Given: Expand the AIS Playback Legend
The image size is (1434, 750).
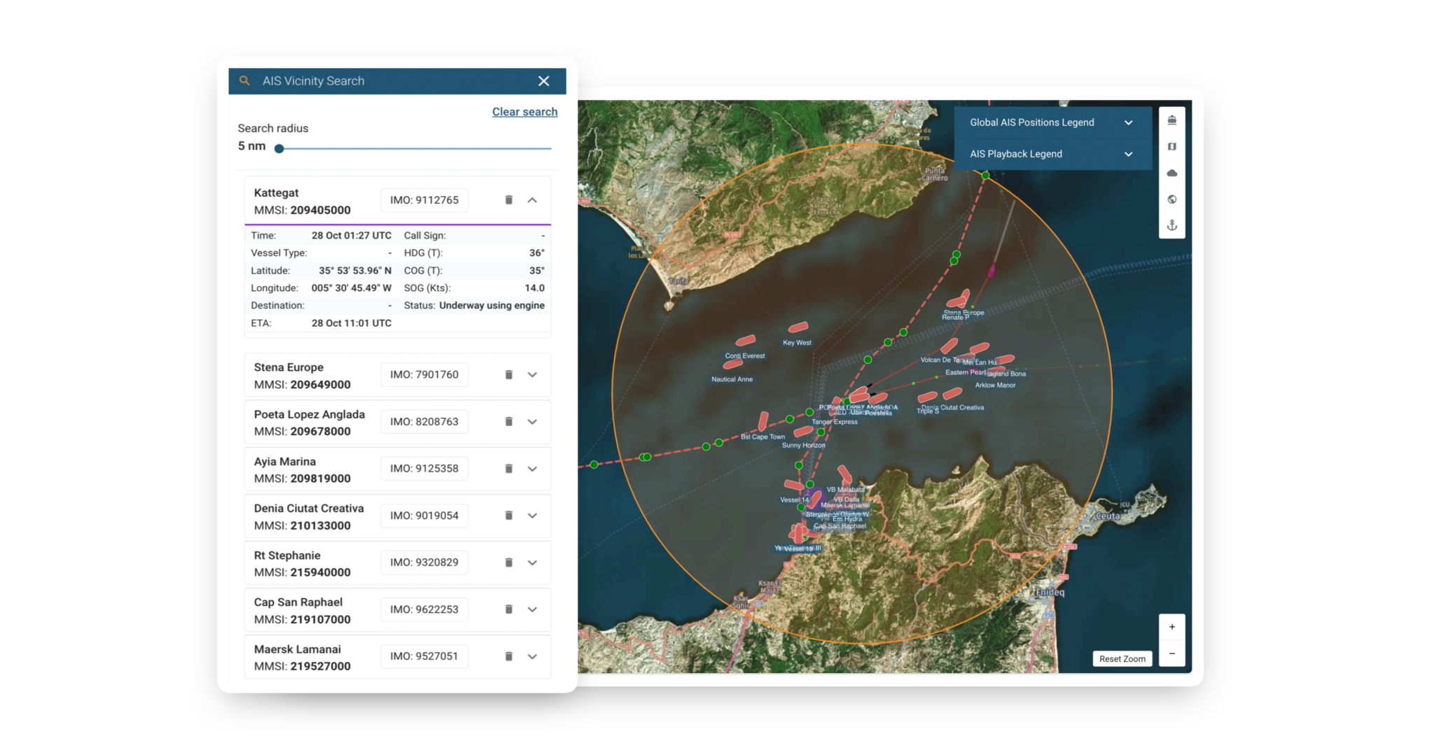Looking at the screenshot, I should pyautogui.click(x=1128, y=154).
